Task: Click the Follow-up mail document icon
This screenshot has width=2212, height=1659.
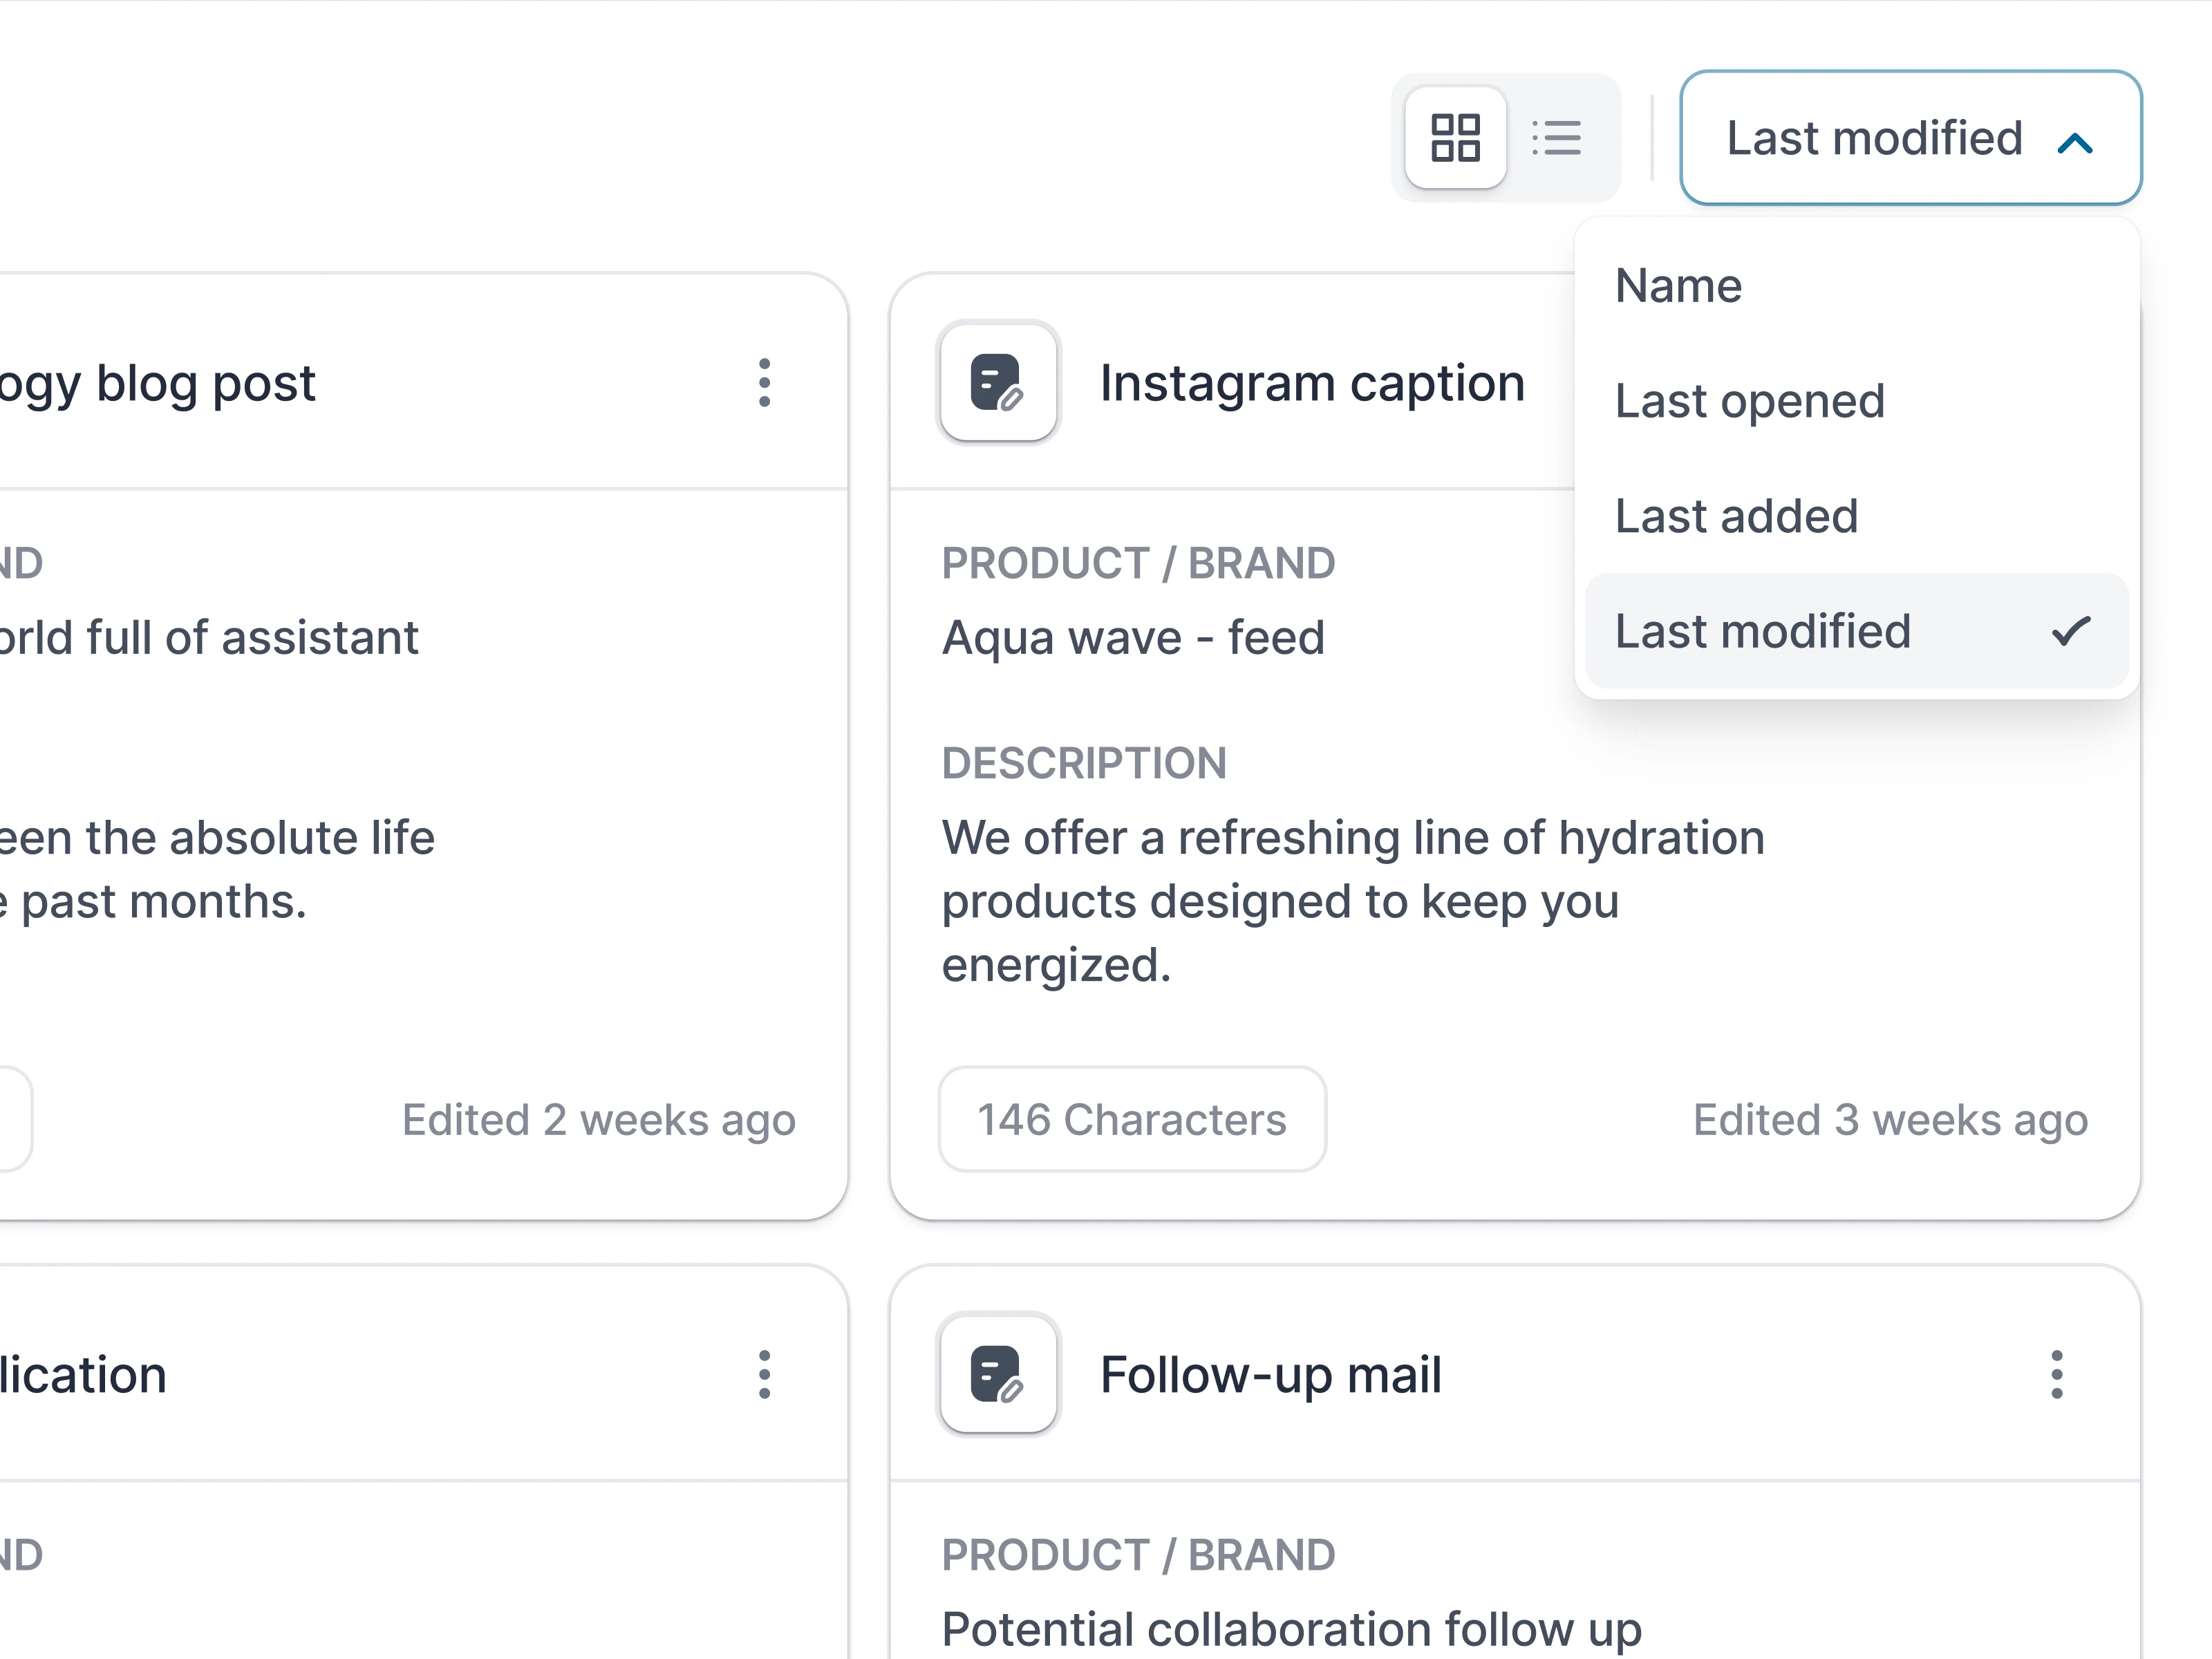Action: pos(997,1374)
